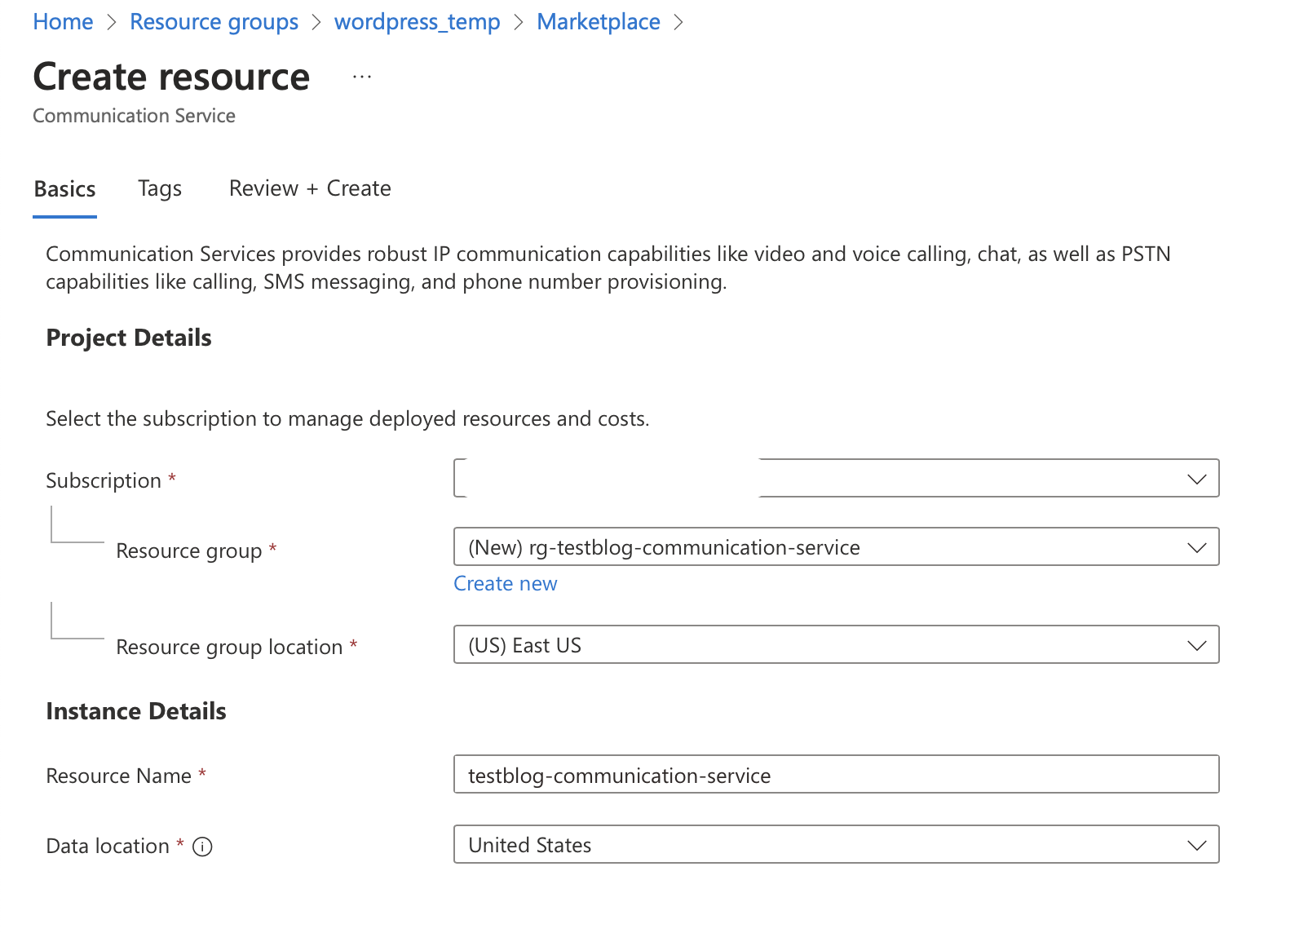Switch to the Tags tab
Viewport: 1308px width, 933px height.
pos(159,188)
